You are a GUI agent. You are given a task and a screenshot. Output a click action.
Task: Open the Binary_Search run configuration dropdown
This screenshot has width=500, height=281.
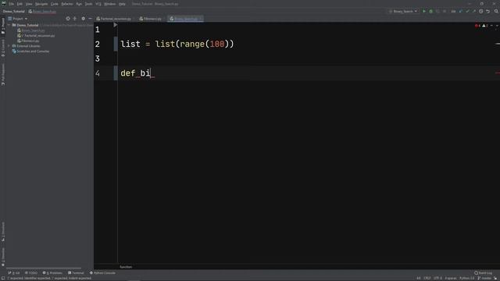click(x=403, y=11)
